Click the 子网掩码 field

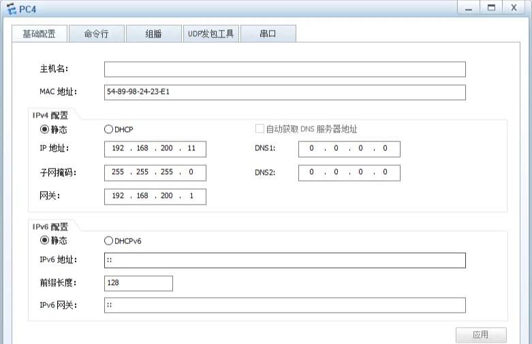[155, 173]
